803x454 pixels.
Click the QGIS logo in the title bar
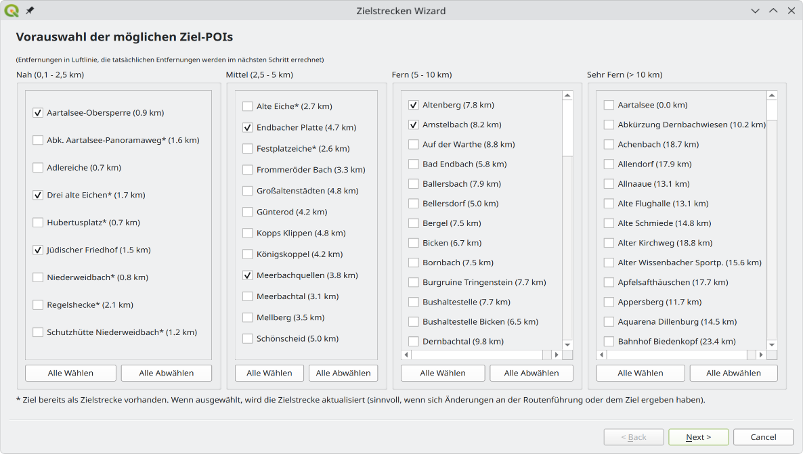(x=12, y=10)
